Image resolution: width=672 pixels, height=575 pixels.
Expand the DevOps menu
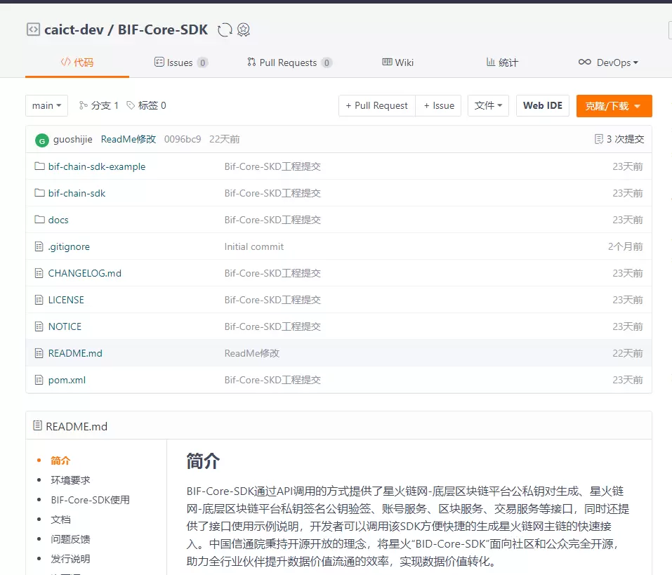[x=608, y=62]
